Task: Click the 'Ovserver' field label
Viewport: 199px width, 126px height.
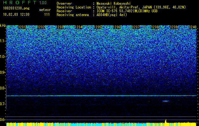Action: click(x=64, y=3)
